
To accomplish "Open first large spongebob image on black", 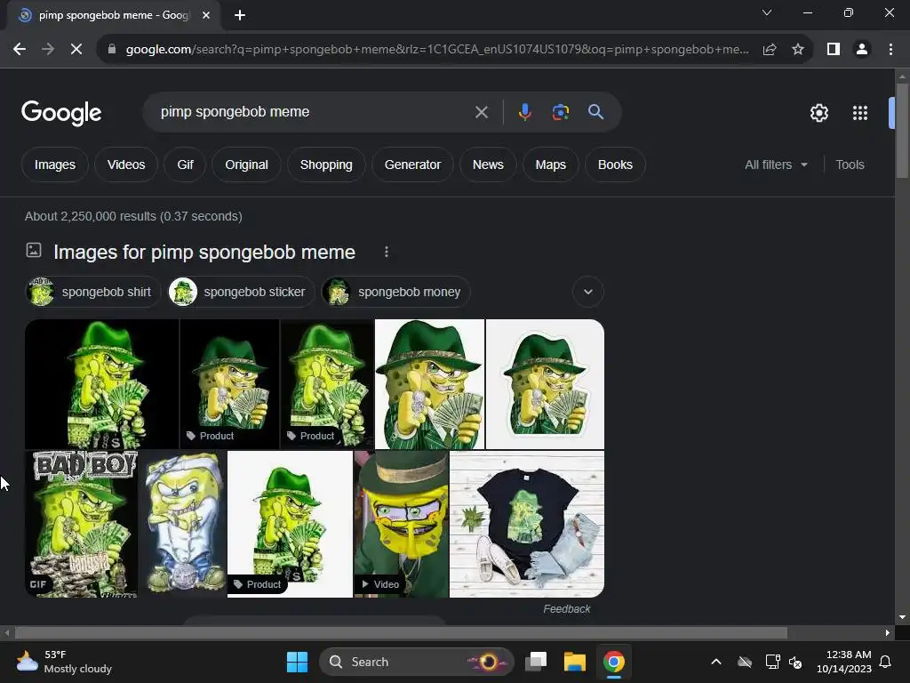I will tap(101, 384).
